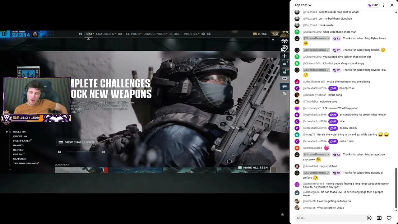Screen dimensions: 398x224
Task: Select BULLETIN in the play menu
Action: coord(19,132)
